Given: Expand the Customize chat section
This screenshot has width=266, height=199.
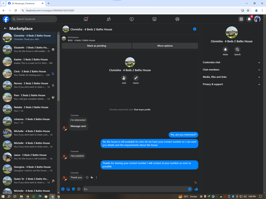Looking at the screenshot, I should [x=231, y=63].
